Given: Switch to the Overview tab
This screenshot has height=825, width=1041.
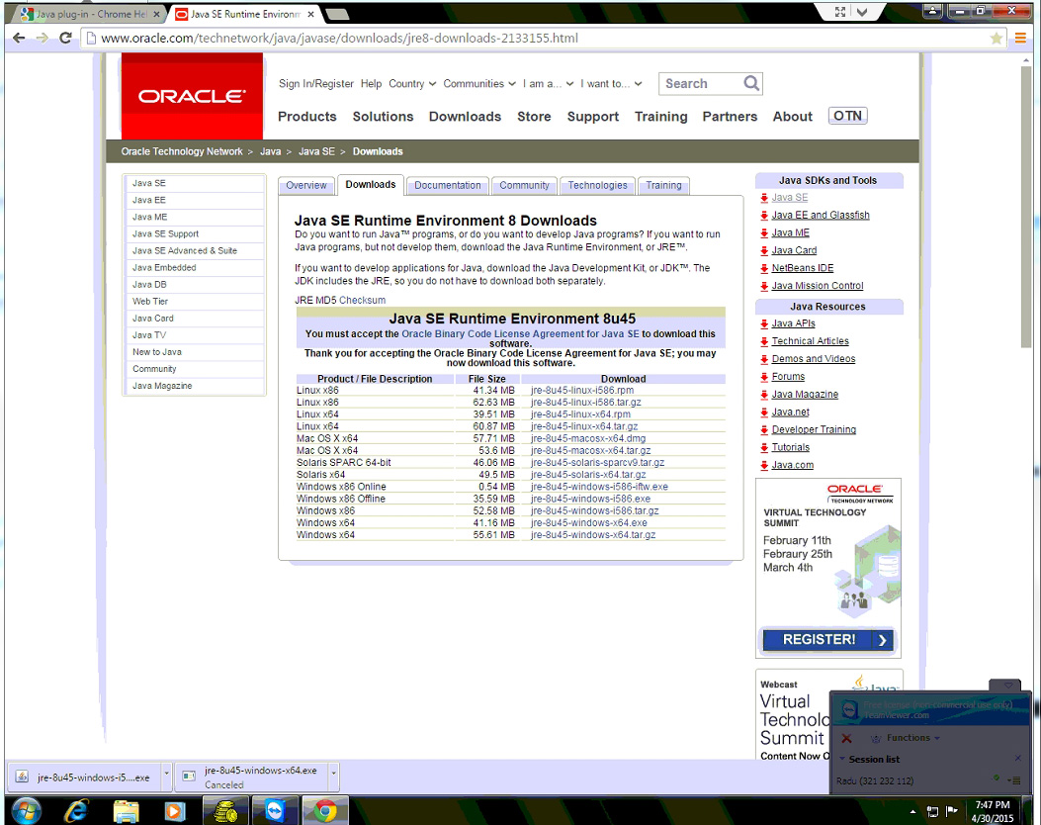Looking at the screenshot, I should coord(306,185).
